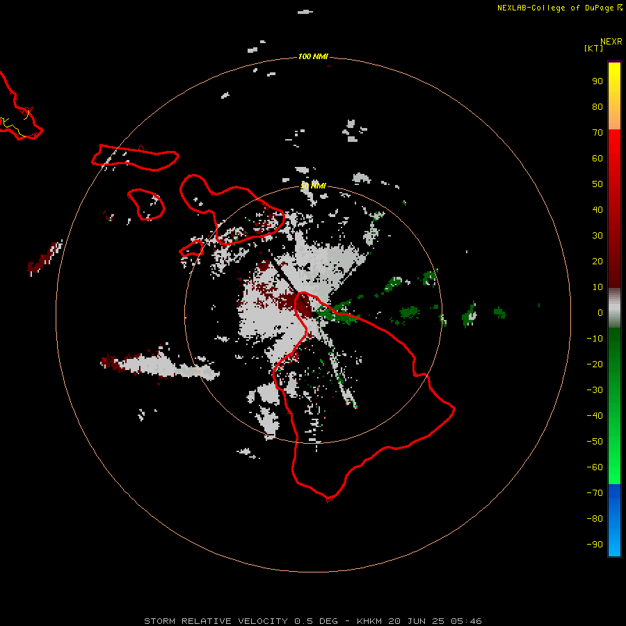626x626 pixels.
Task: Click the -10 scale value
Action: click(595, 339)
